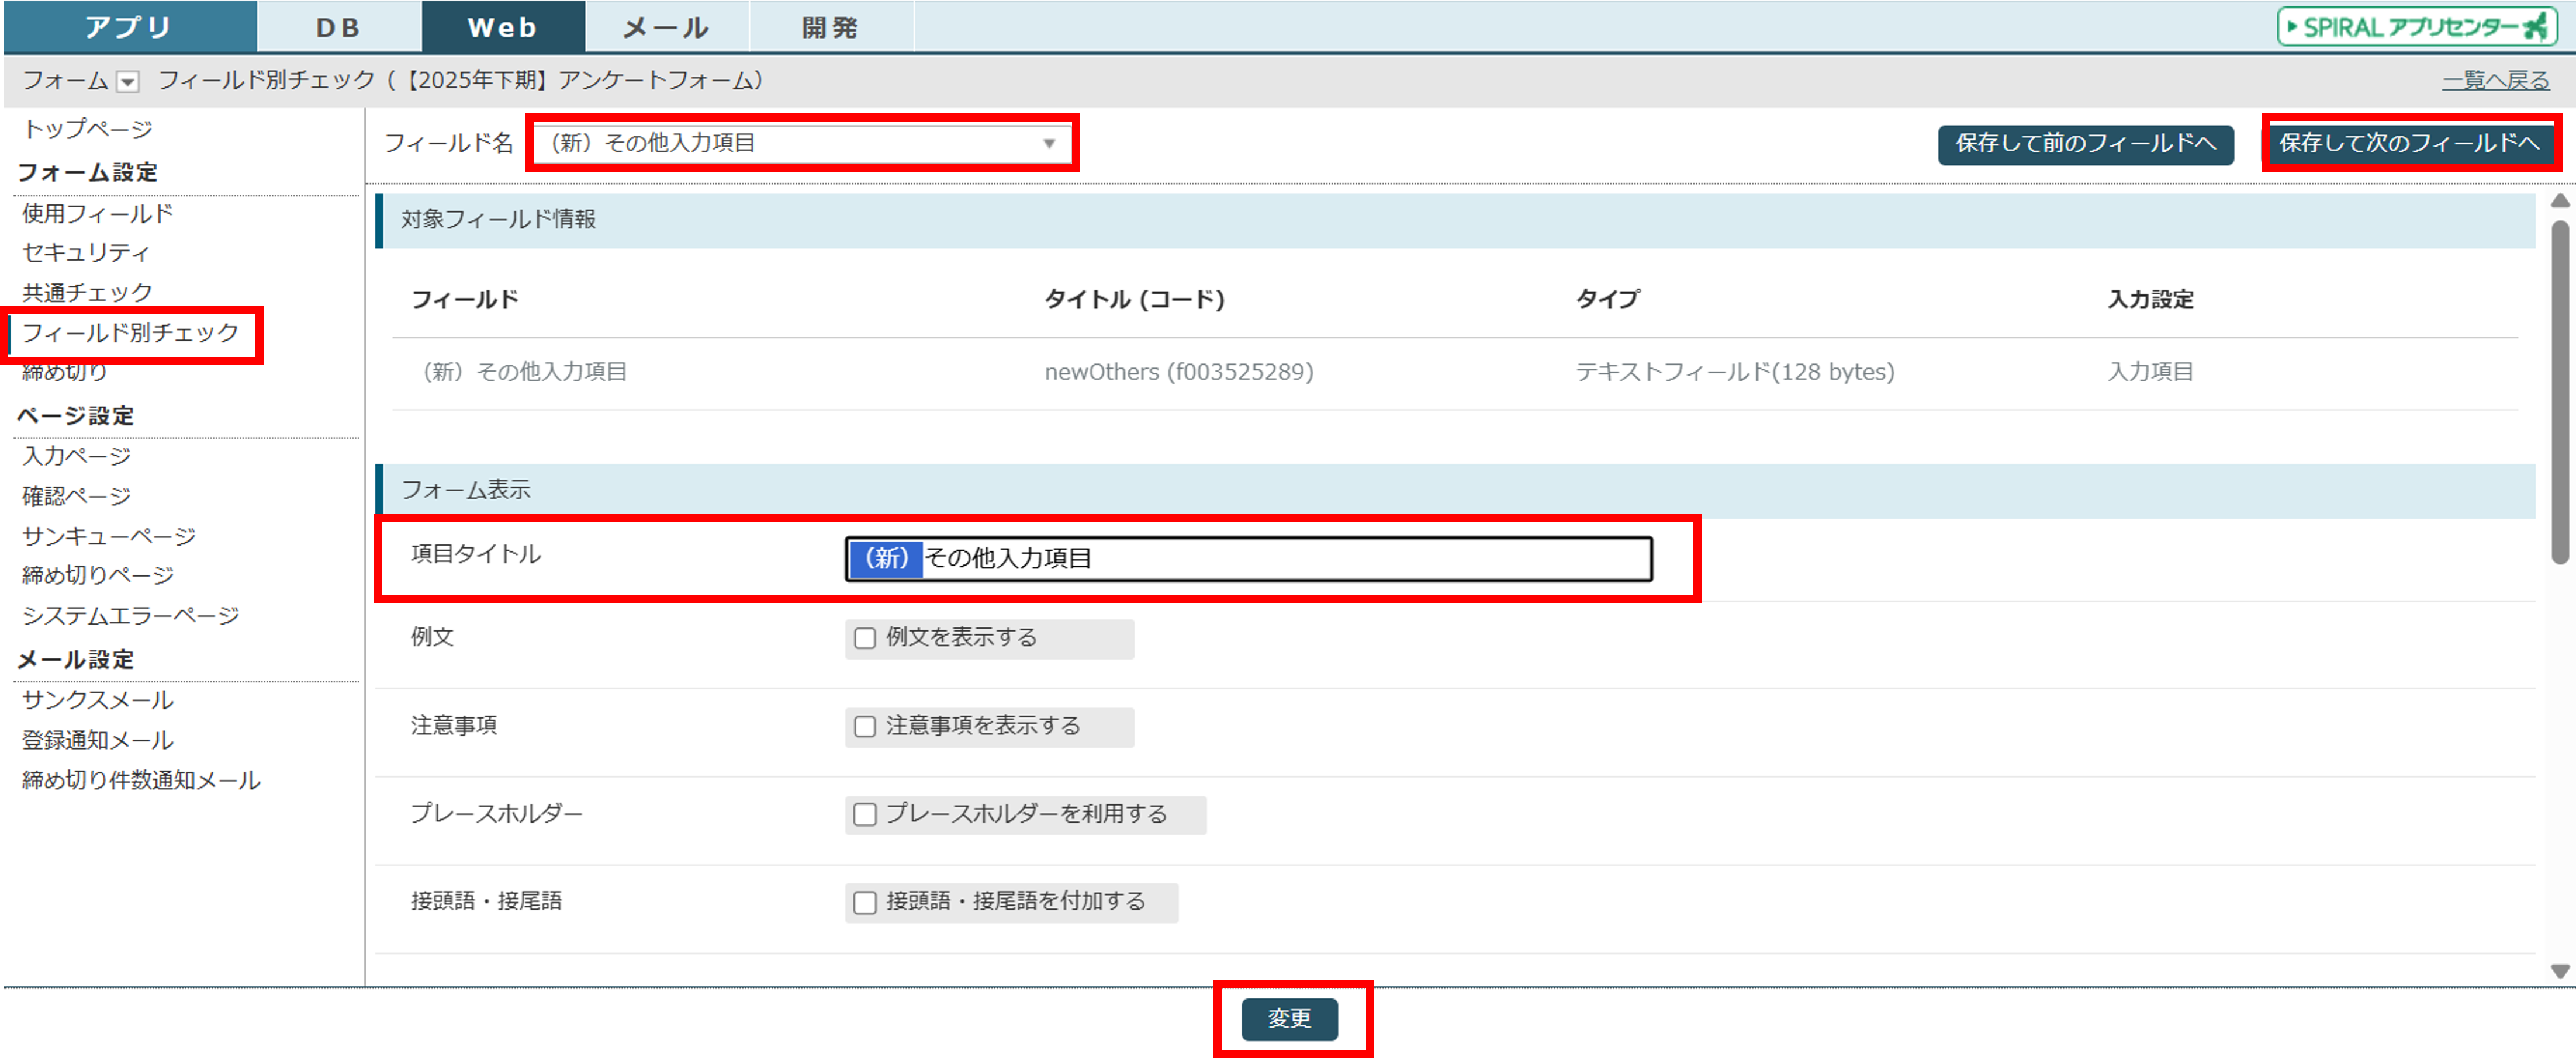Enable 例文を表示する checkbox

865,639
